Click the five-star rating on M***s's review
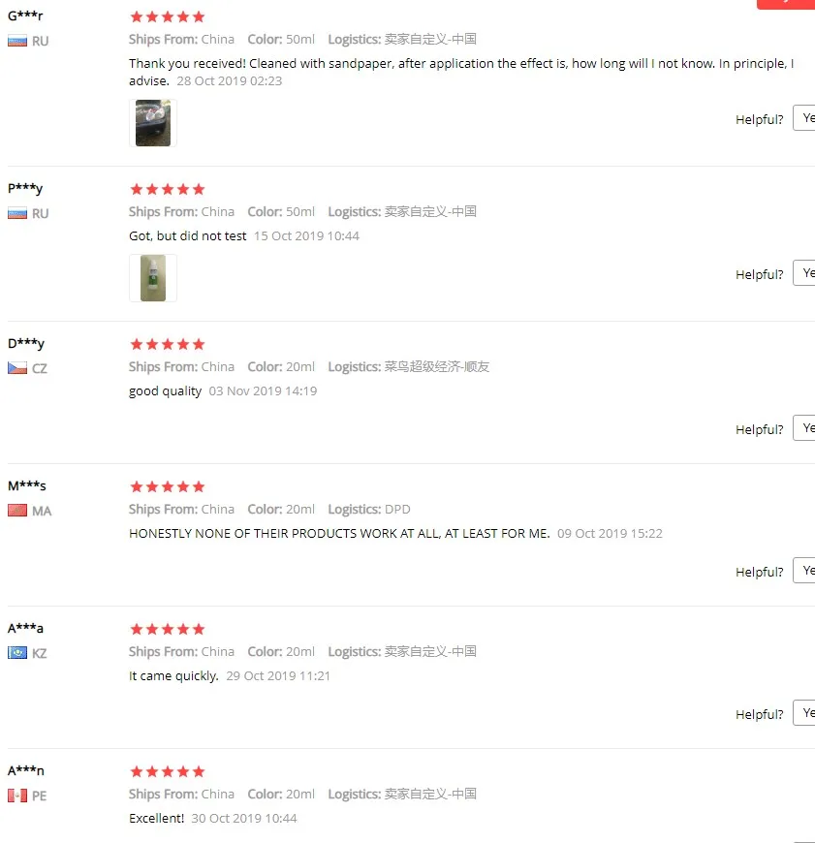The width and height of the screenshot is (815, 843). [168, 486]
